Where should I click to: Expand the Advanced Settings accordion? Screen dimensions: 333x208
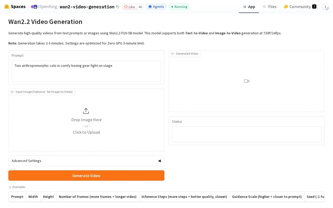tap(86, 161)
